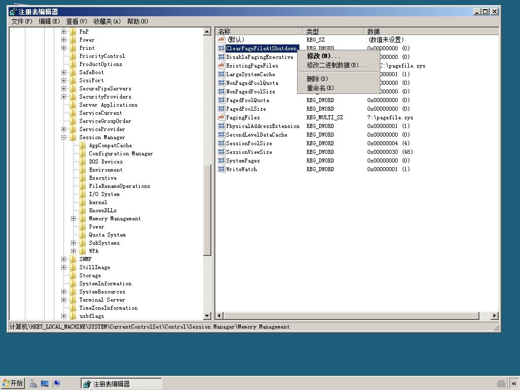Click the values pane horizontal scrollbar thumb
The height and width of the screenshot is (390, 520).
pos(351,316)
